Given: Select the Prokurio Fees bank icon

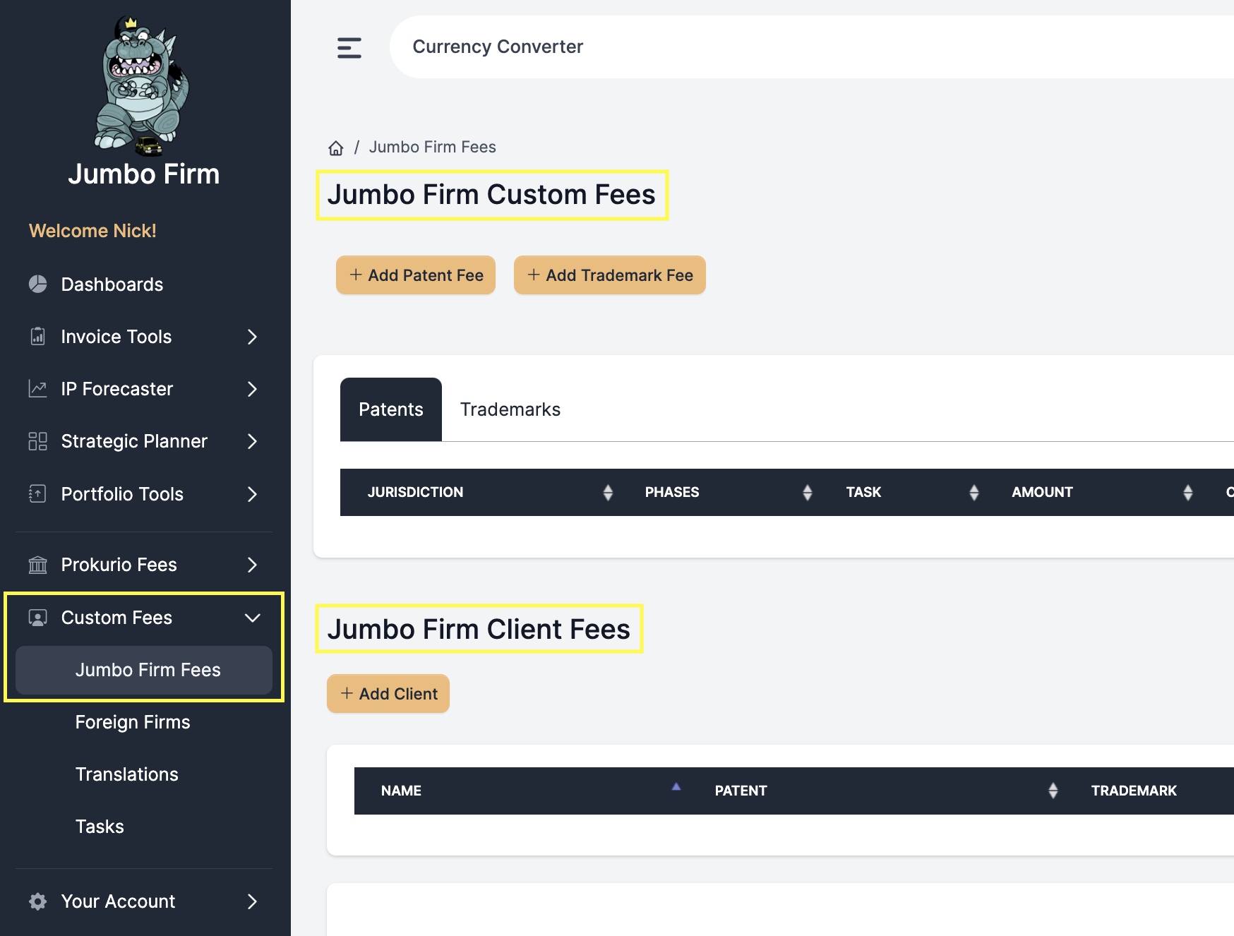Looking at the screenshot, I should pyautogui.click(x=38, y=565).
